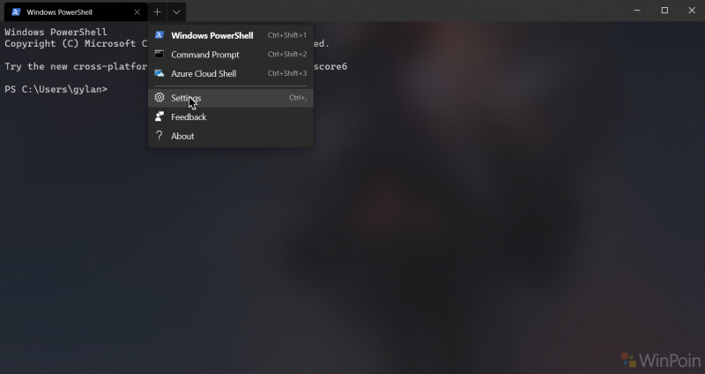Collapse the profile dropdown chevron beside the plus
705x374 pixels.
[x=176, y=12]
